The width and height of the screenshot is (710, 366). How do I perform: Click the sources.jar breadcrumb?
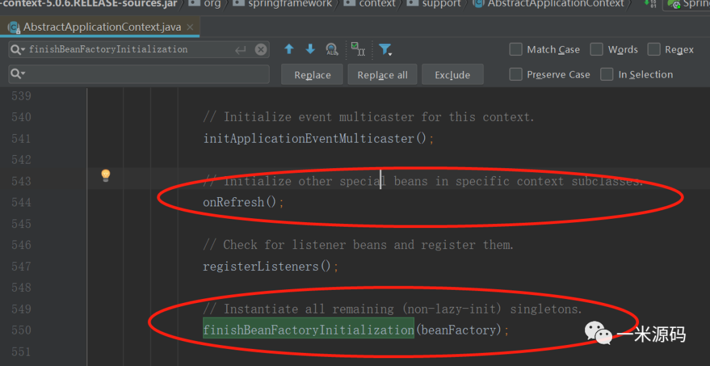89,4
